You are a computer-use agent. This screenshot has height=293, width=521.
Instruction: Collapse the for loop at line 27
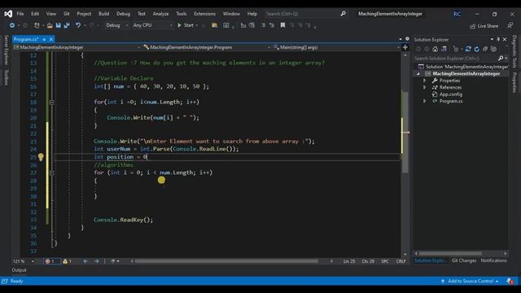click(x=51, y=173)
